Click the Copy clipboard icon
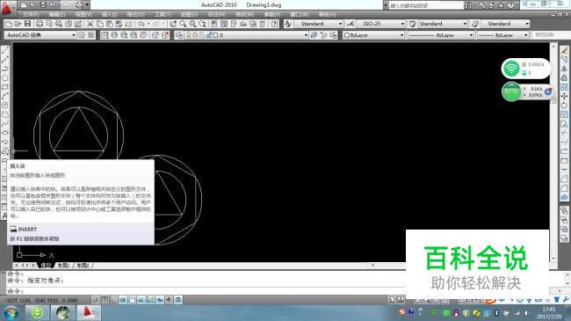571x321 pixels. [x=100, y=24]
